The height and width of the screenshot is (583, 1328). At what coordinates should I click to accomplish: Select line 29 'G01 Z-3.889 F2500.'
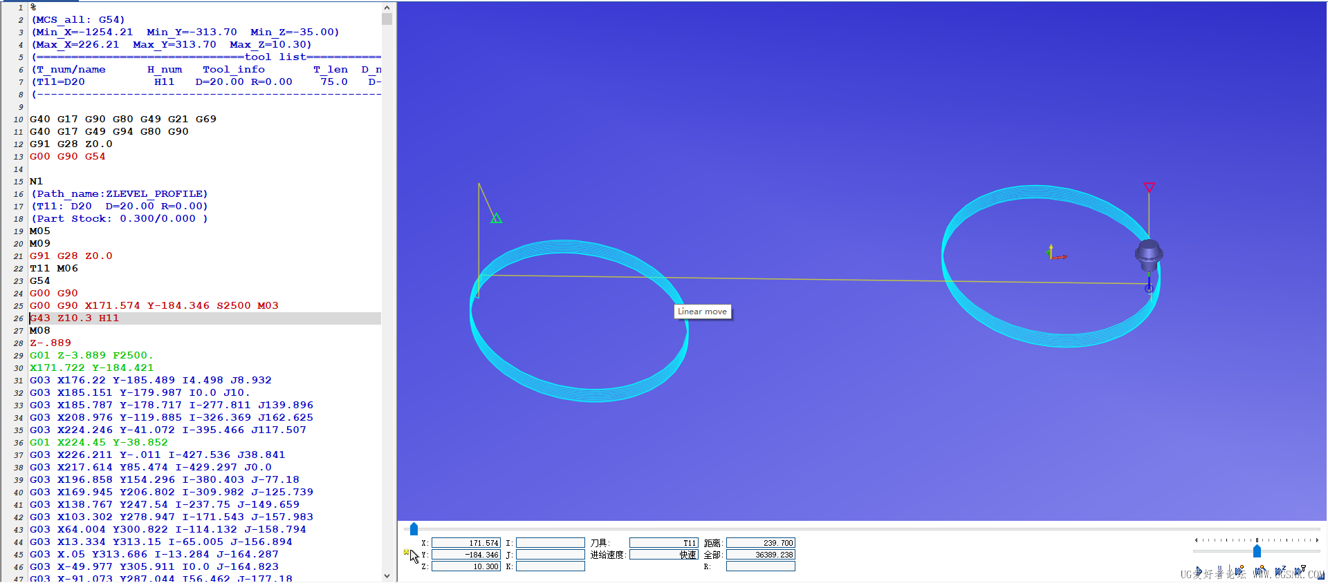[91, 356]
